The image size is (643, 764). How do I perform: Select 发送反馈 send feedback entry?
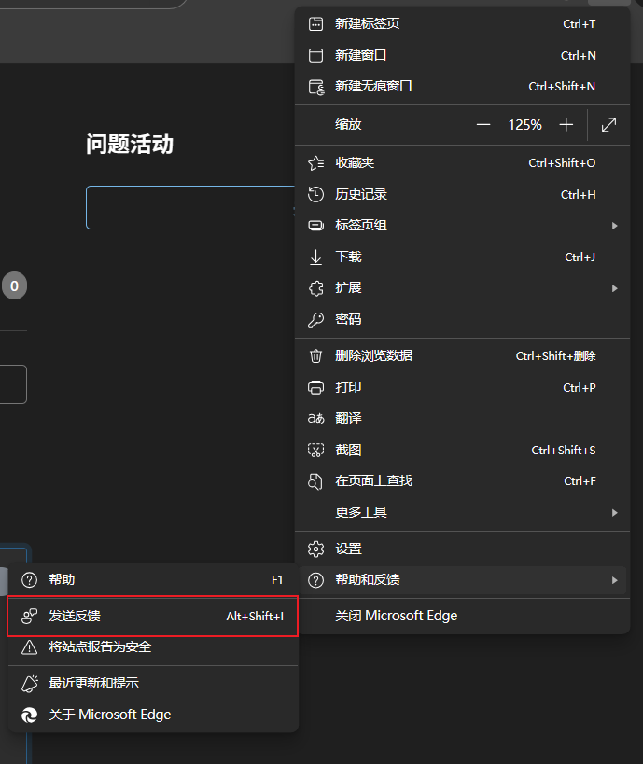click(x=153, y=617)
